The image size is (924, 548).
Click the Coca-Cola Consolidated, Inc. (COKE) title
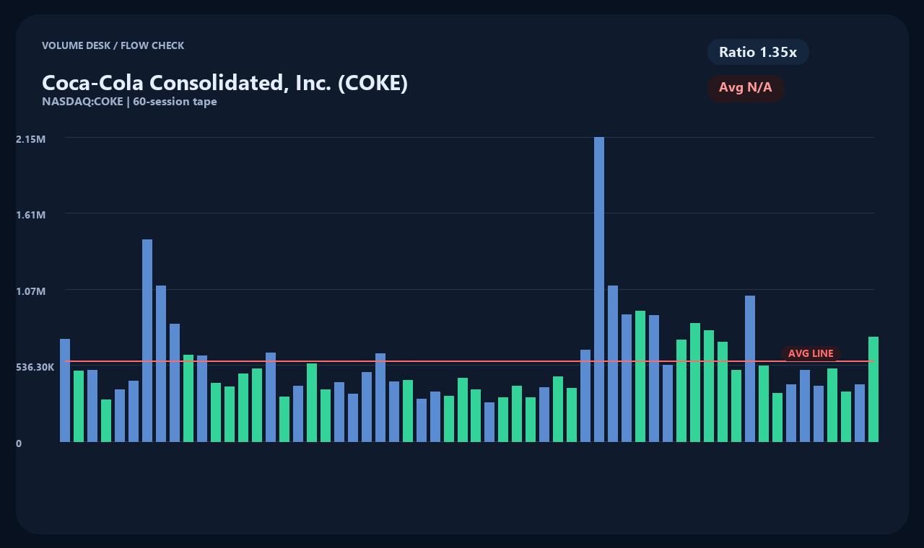225,83
